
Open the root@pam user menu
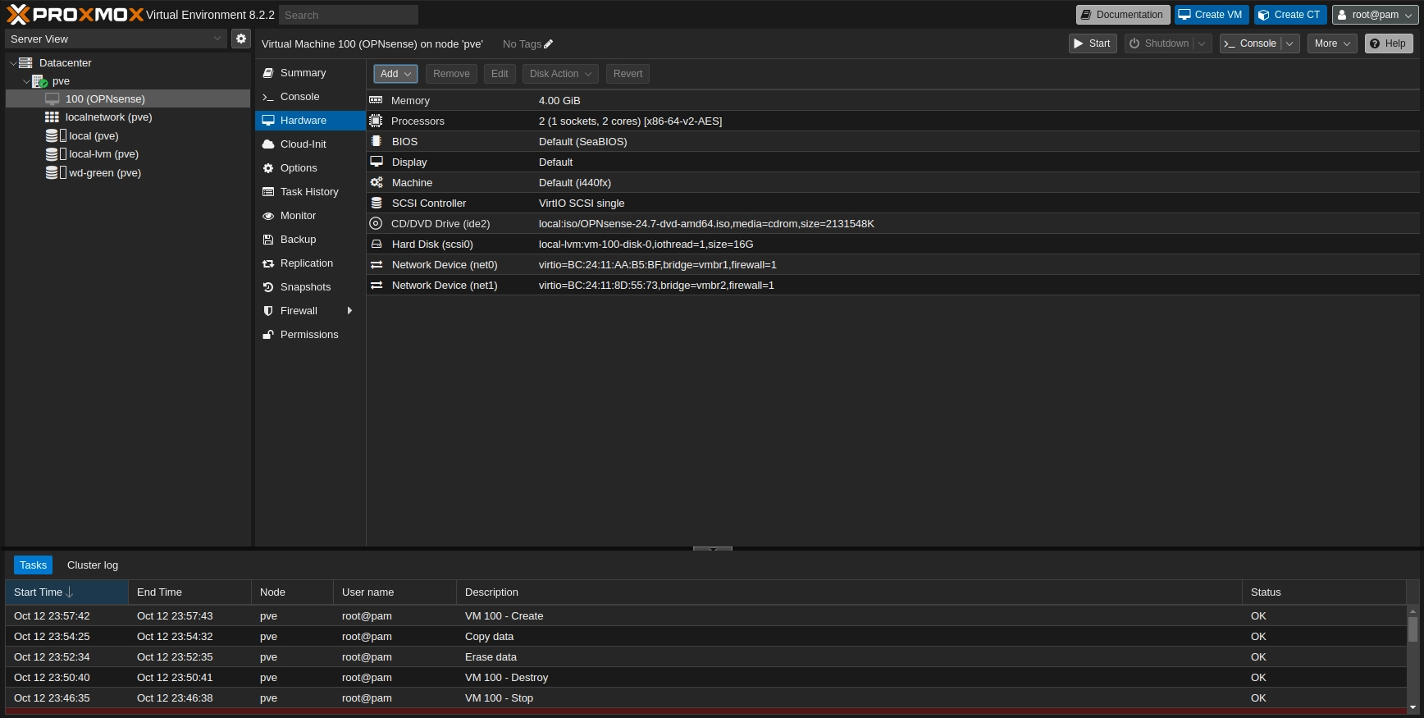point(1375,15)
